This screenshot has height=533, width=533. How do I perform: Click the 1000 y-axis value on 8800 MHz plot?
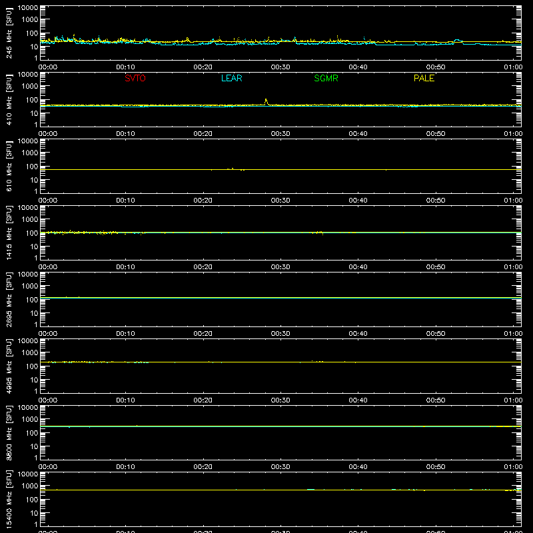(x=30, y=420)
